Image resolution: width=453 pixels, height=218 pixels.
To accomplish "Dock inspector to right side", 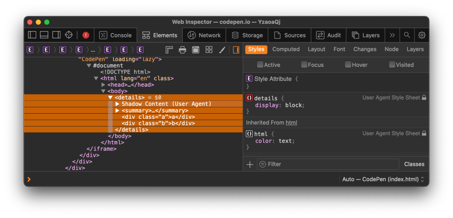I will coord(56,35).
